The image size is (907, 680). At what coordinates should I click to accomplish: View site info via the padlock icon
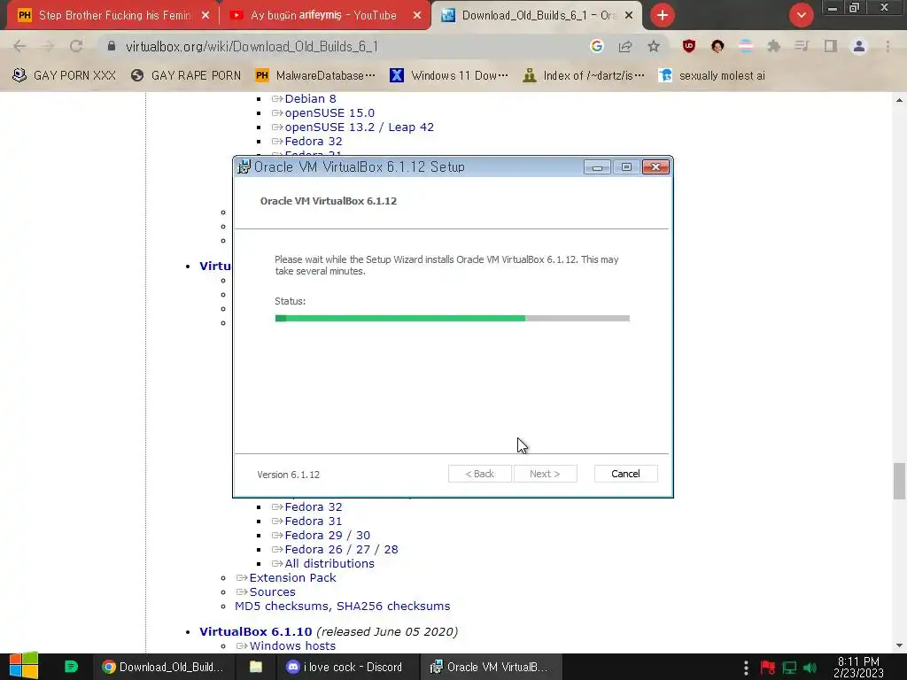(112, 46)
